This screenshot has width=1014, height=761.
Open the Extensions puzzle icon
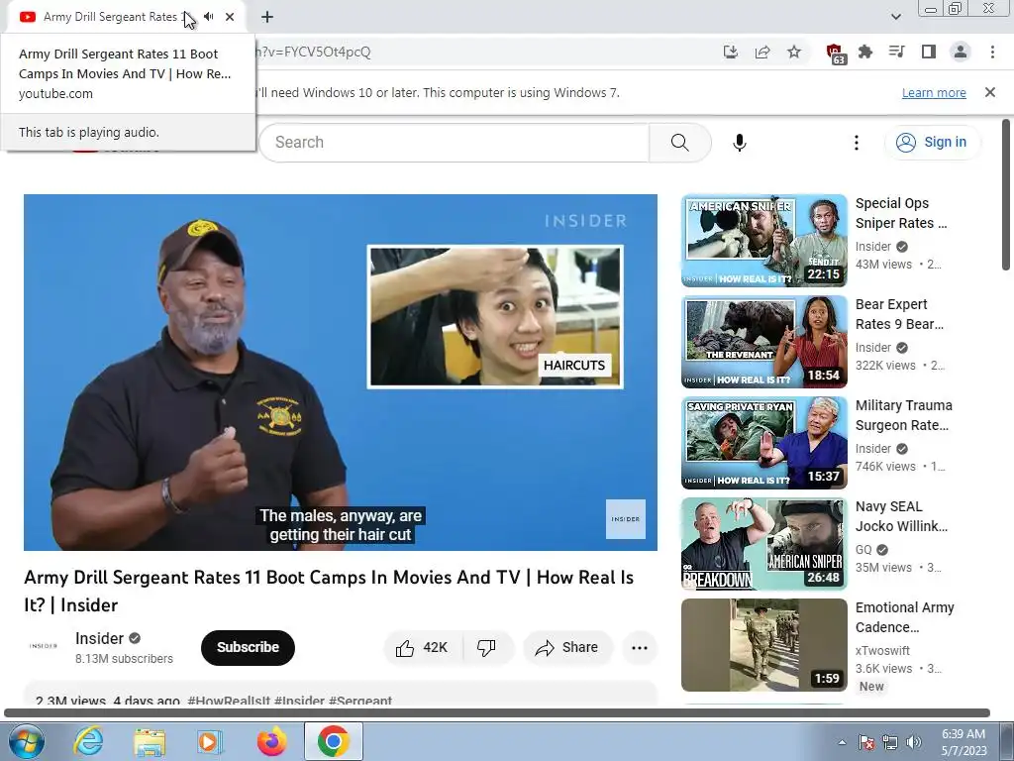click(x=865, y=53)
